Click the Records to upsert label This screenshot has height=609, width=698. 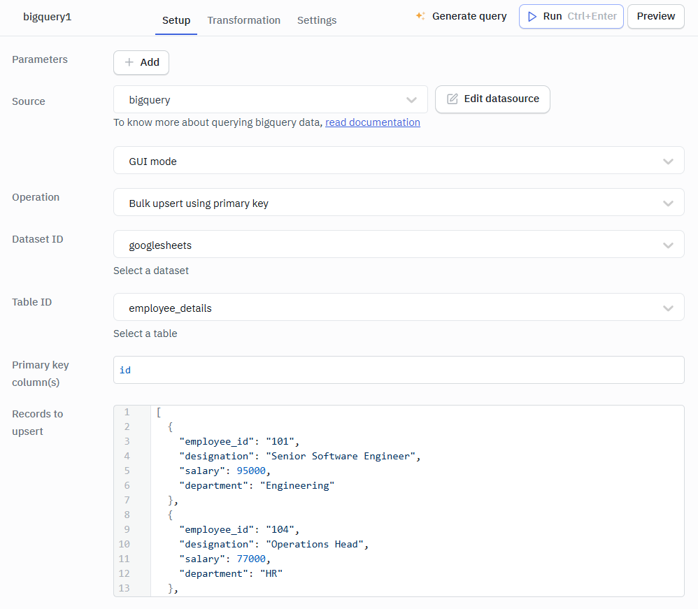37,422
